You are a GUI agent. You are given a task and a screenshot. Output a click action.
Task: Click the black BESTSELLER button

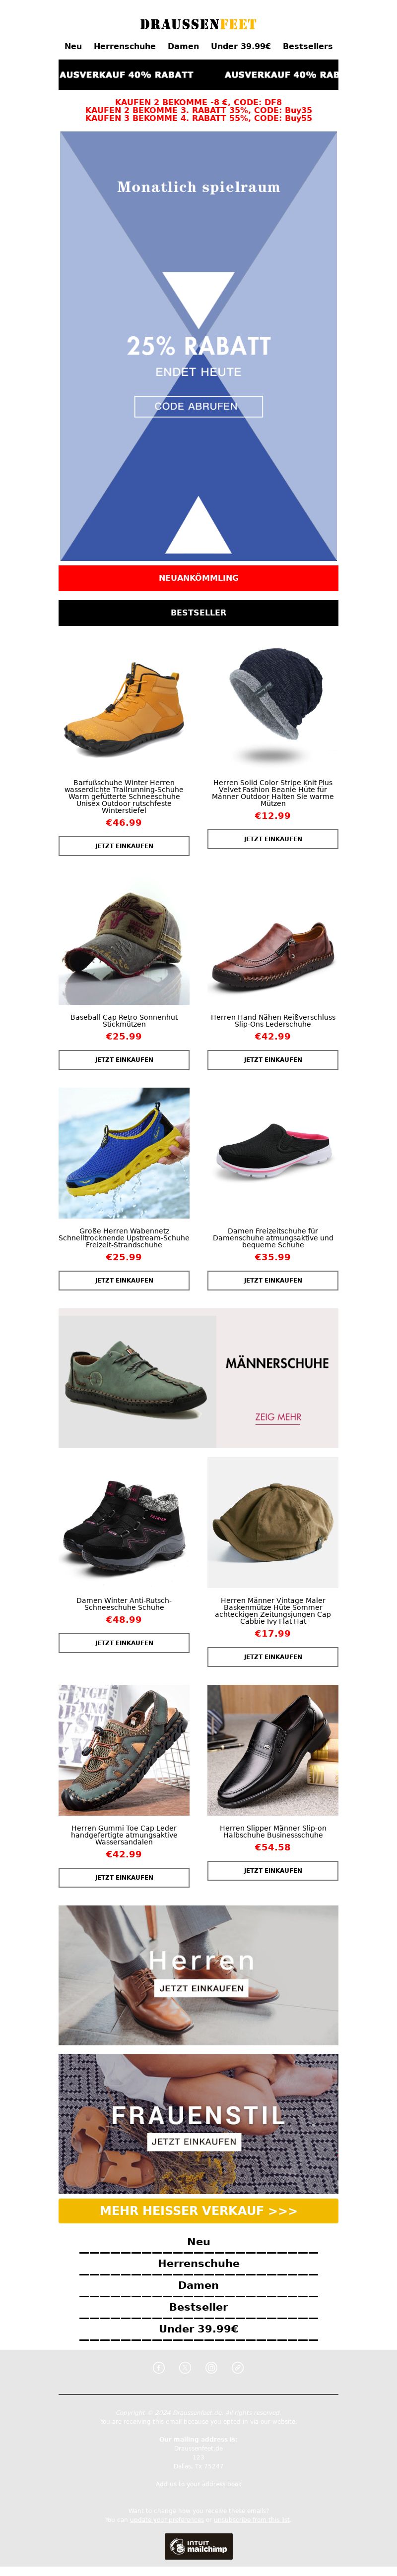click(198, 612)
